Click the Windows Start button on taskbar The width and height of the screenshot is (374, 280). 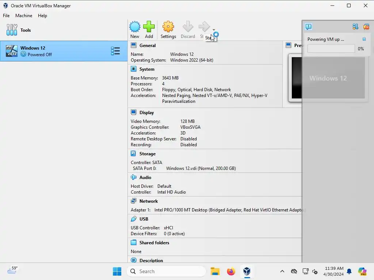117,271
